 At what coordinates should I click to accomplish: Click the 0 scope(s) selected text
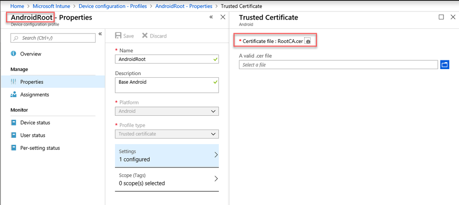tap(142, 183)
